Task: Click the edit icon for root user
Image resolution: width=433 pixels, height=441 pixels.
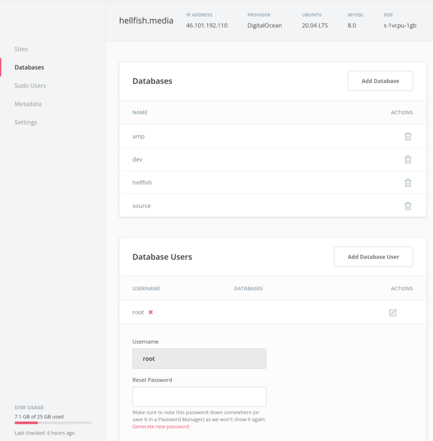Action: [x=393, y=313]
